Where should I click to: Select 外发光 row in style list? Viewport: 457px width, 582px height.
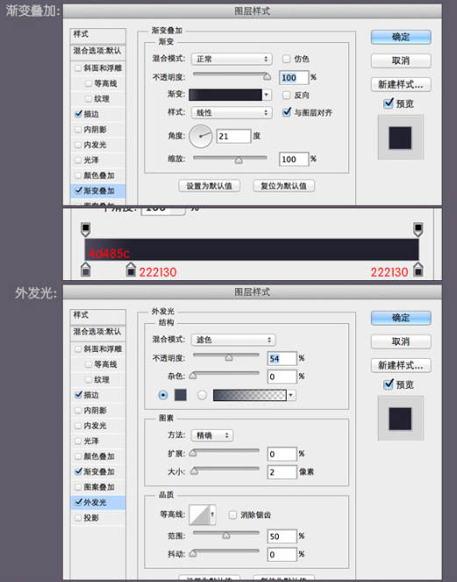pos(98,502)
